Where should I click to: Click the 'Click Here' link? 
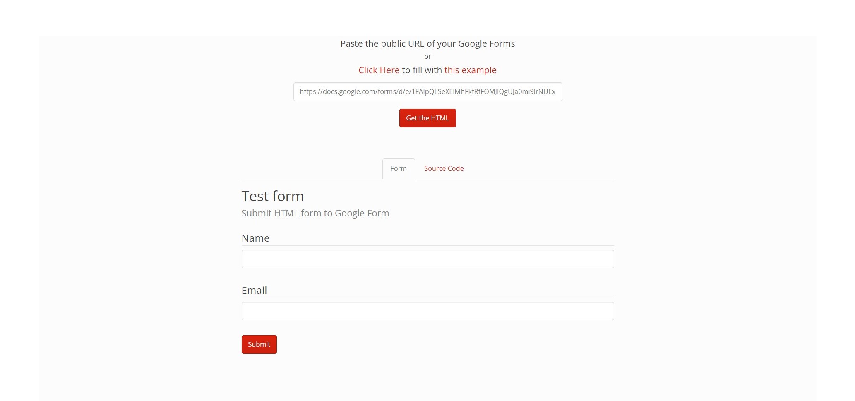coord(378,70)
